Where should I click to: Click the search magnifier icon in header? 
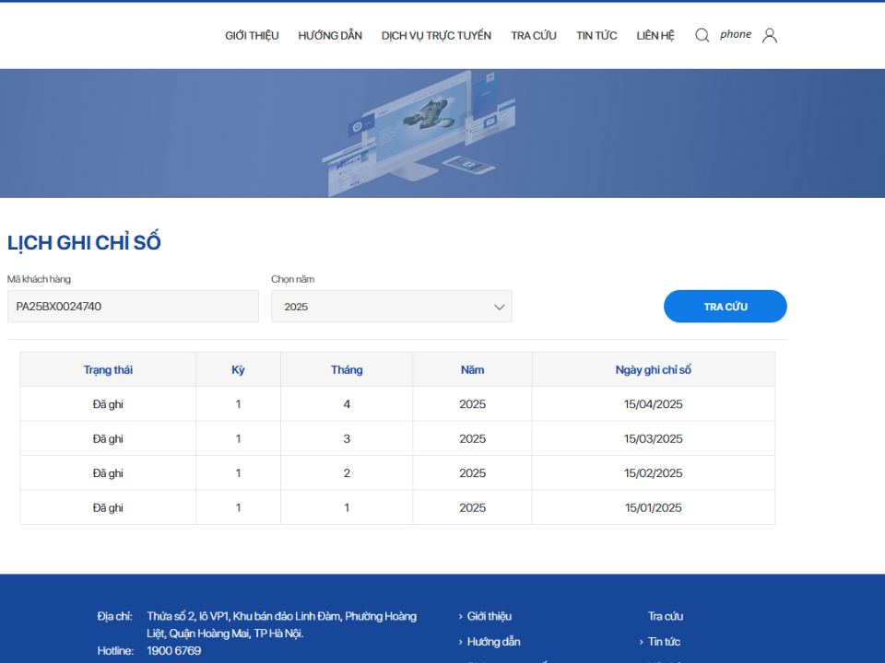click(702, 35)
